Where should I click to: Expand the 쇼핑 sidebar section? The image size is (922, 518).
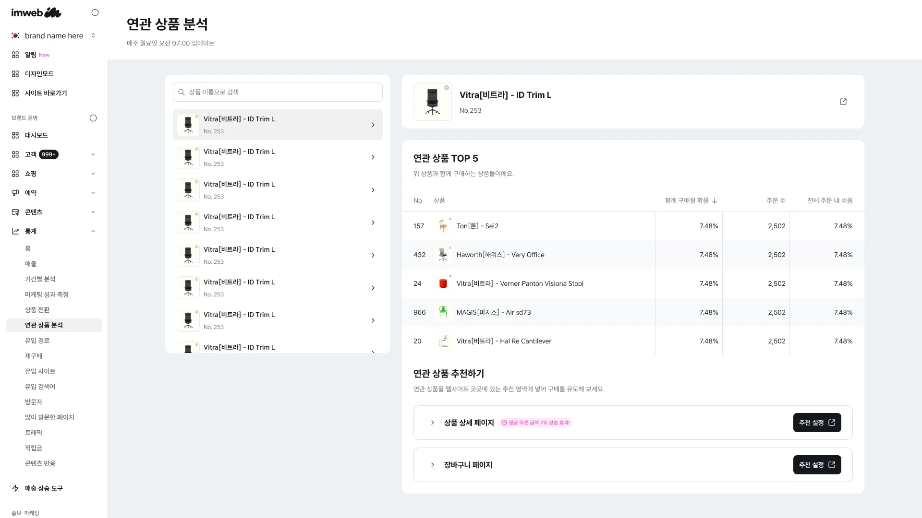(x=93, y=174)
